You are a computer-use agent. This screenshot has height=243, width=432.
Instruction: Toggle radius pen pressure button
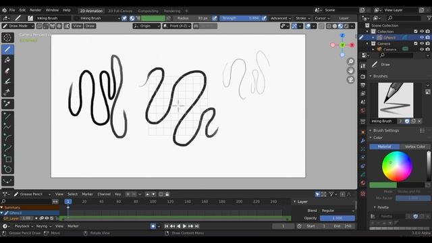pyautogui.click(x=215, y=18)
